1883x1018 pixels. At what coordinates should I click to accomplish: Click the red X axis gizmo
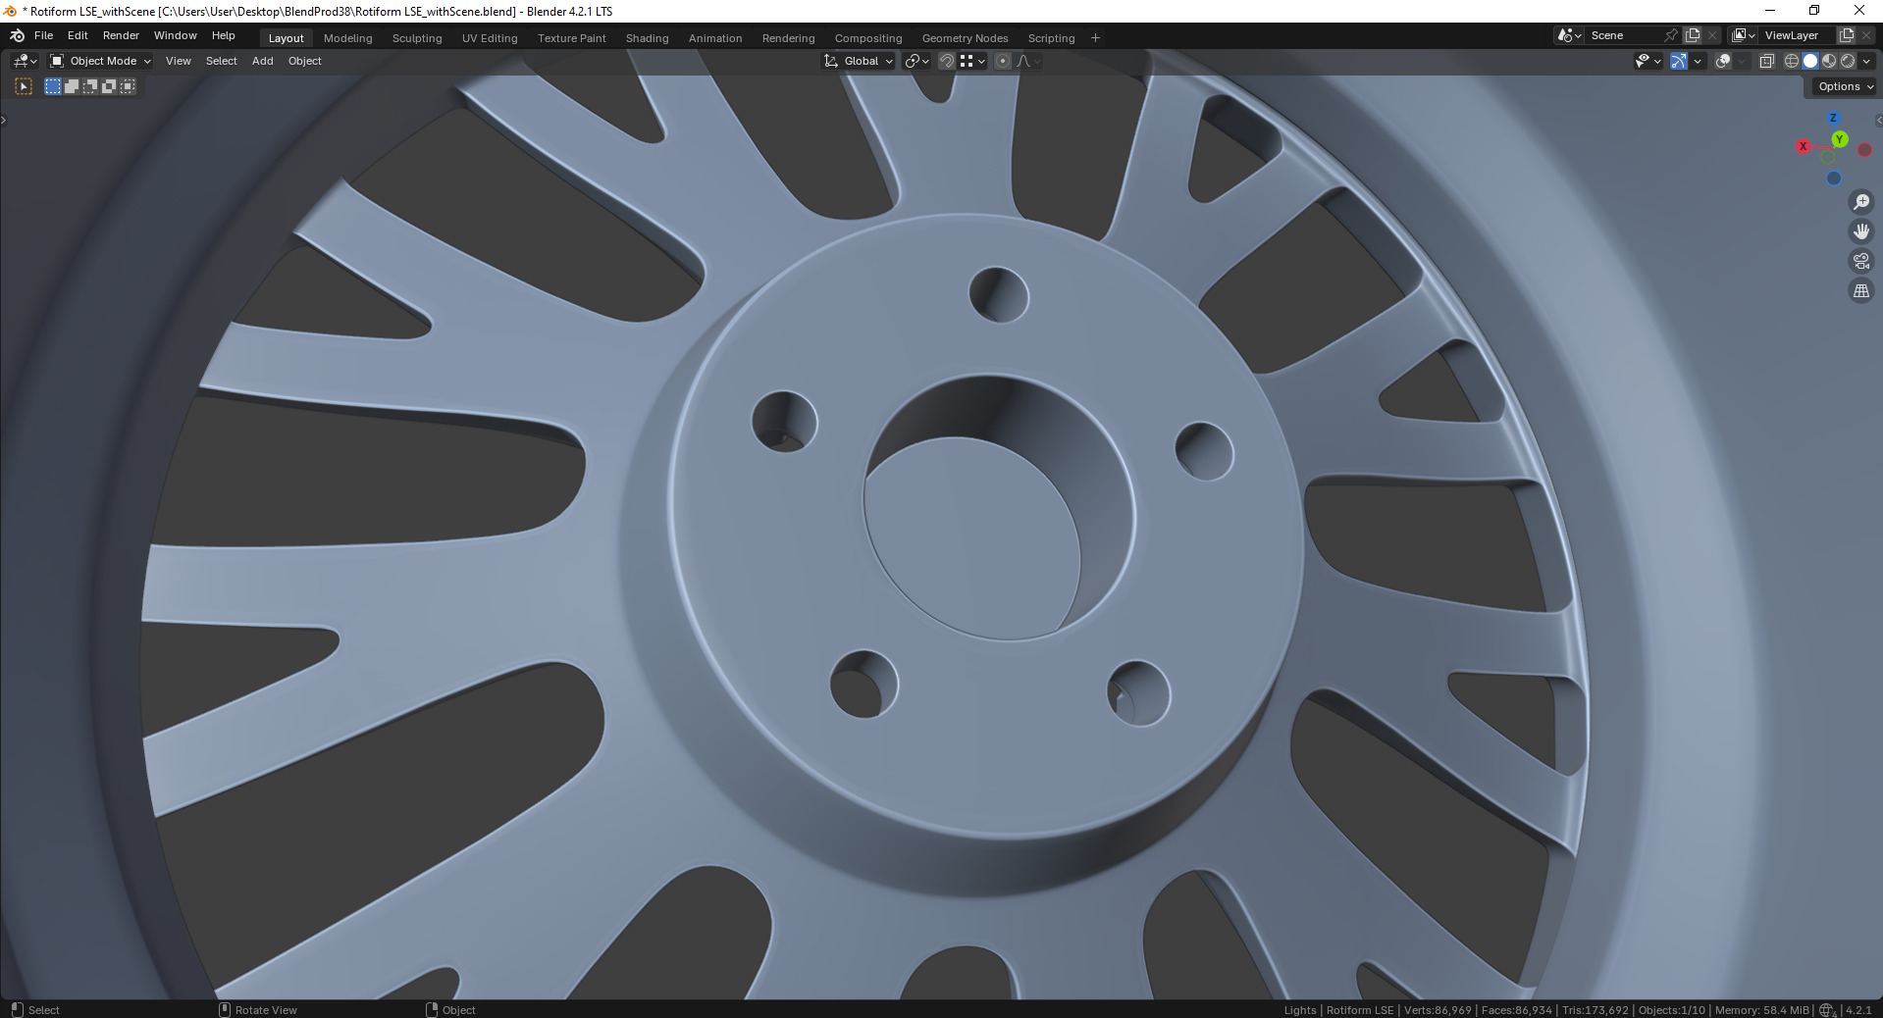click(1803, 146)
